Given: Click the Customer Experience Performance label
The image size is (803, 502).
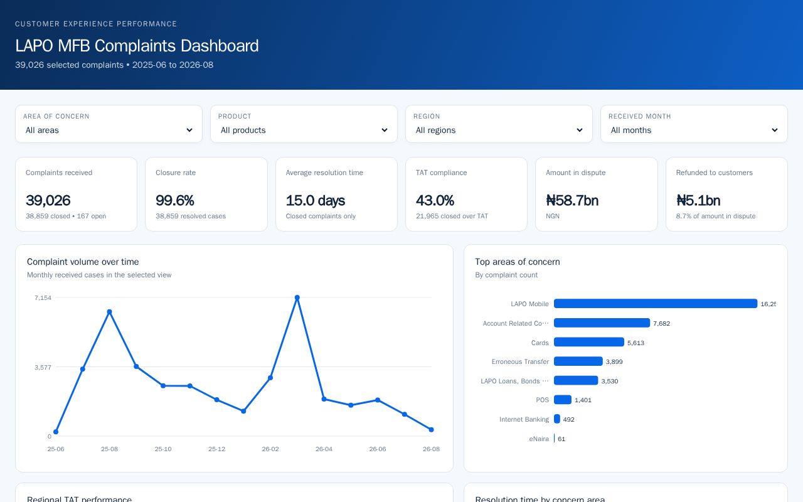Looking at the screenshot, I should [x=96, y=24].
